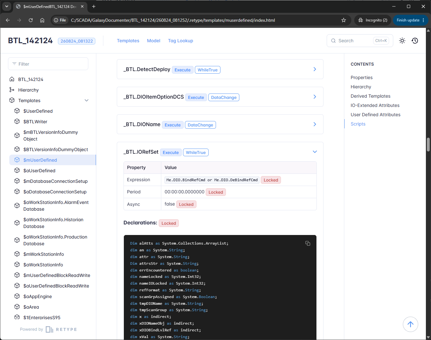Click the WhileTrue badge on _BTL.IORefSet
Viewport: 431px width, 340px height.
(196, 152)
